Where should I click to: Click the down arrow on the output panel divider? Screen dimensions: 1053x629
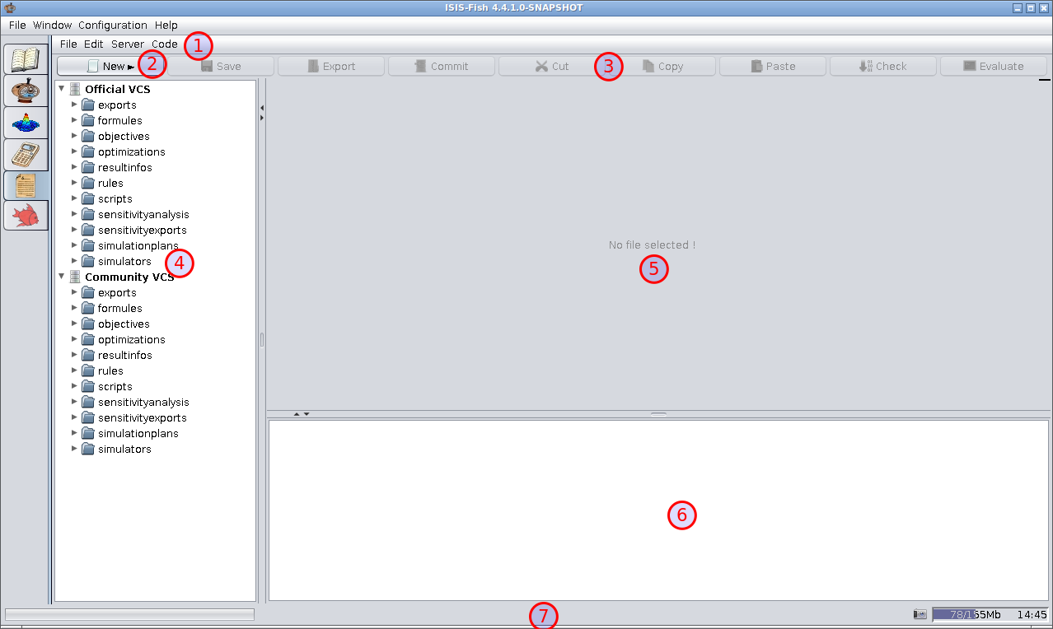(x=307, y=413)
